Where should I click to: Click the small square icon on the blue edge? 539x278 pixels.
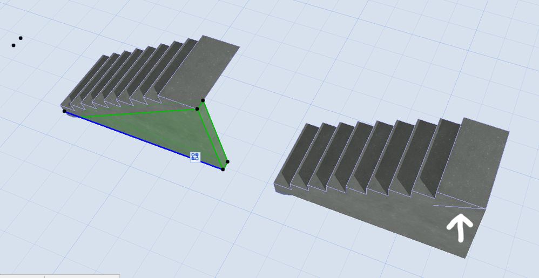tap(196, 157)
